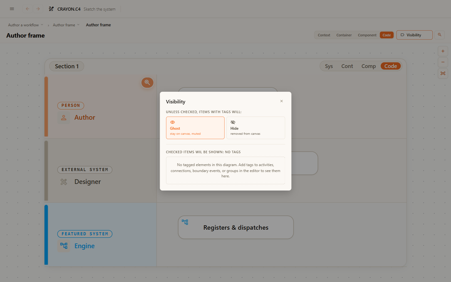Select the orange Code tab in the section
Image resolution: width=451 pixels, height=282 pixels.
pyautogui.click(x=391, y=66)
